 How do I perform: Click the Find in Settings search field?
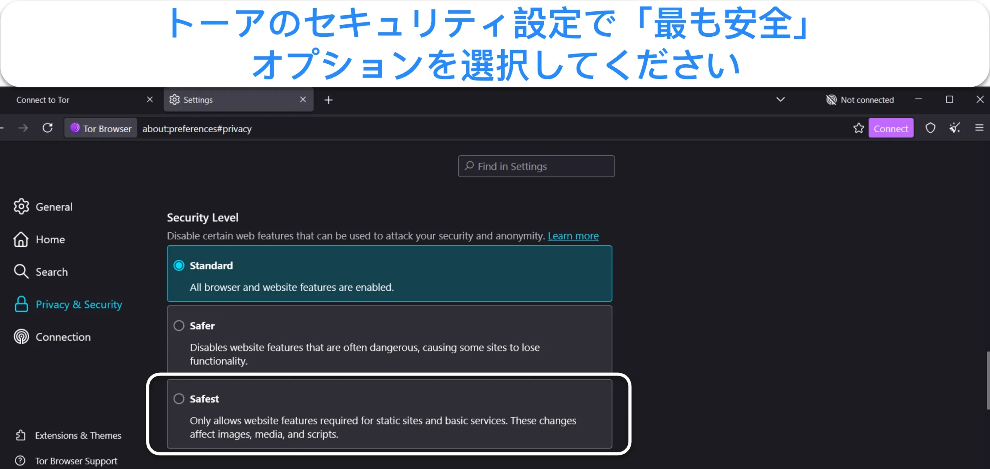click(x=536, y=166)
